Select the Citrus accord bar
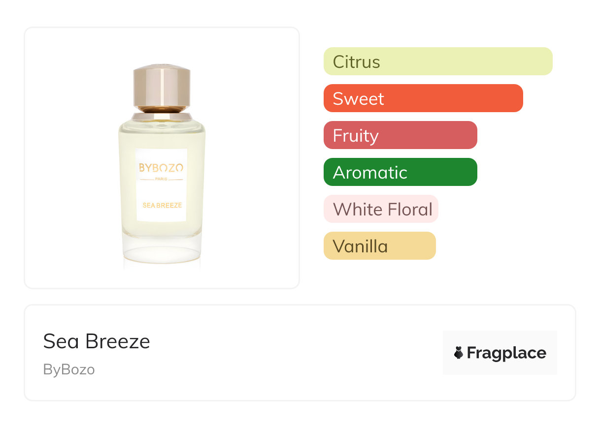This screenshot has height=425, width=600. (x=437, y=61)
